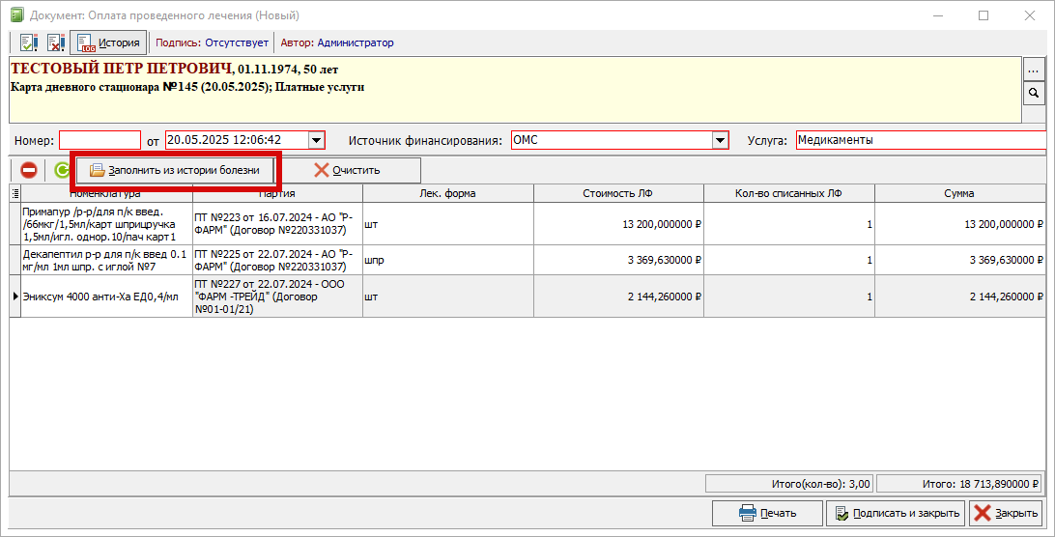Click the Очистить button

pyautogui.click(x=347, y=170)
